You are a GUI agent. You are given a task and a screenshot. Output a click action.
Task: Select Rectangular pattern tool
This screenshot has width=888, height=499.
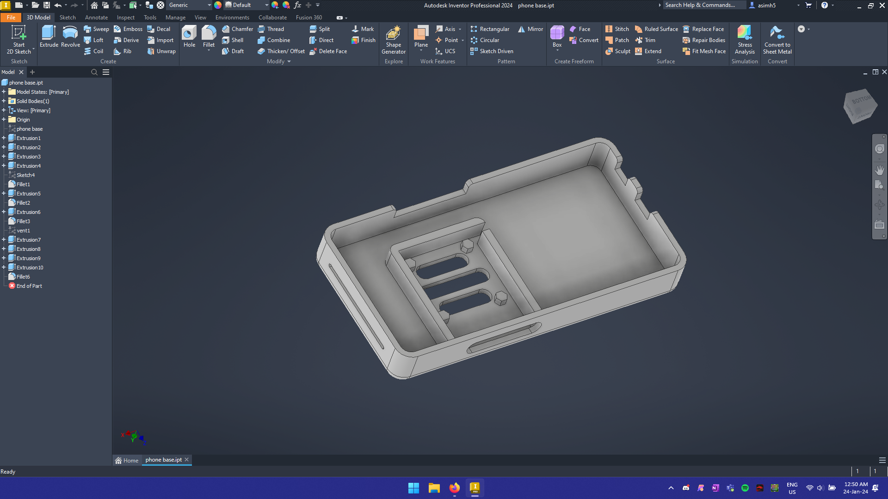(x=490, y=29)
